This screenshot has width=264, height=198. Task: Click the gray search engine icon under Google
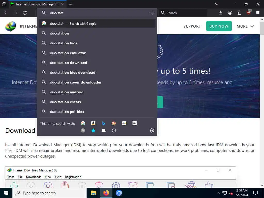[83, 130]
